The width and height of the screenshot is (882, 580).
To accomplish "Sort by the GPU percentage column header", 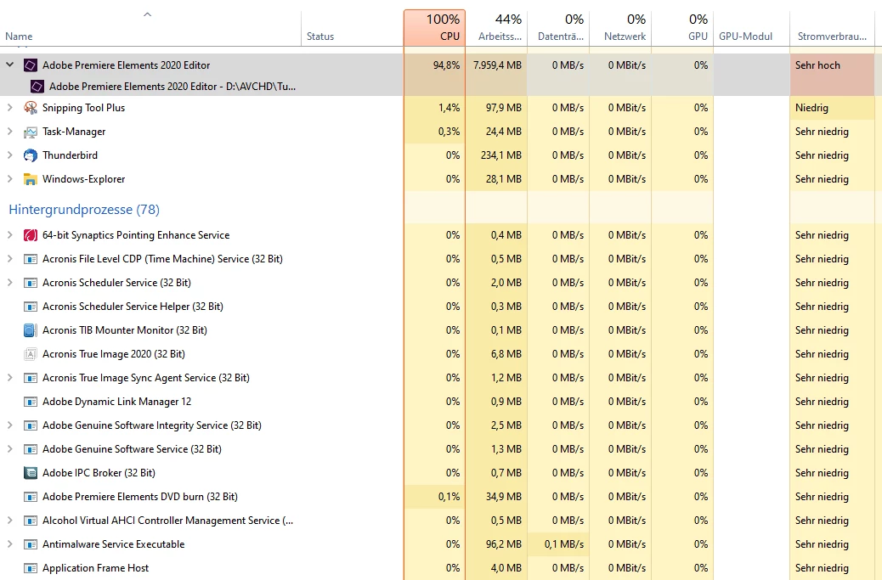I will [682, 27].
